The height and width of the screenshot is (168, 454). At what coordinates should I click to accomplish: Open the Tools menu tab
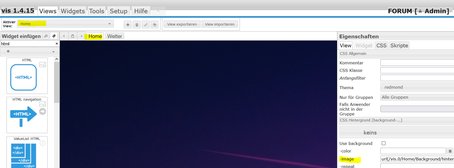[97, 11]
